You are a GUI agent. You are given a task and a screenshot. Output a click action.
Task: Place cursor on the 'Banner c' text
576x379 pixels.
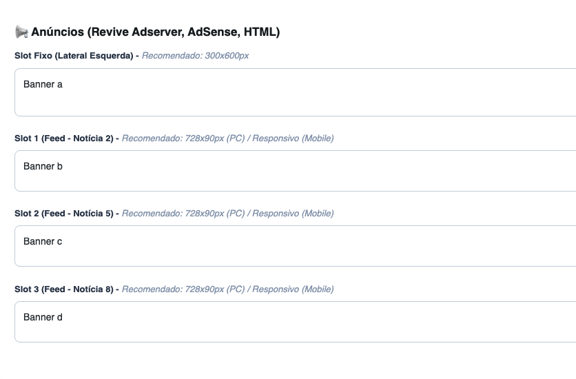[x=43, y=242]
